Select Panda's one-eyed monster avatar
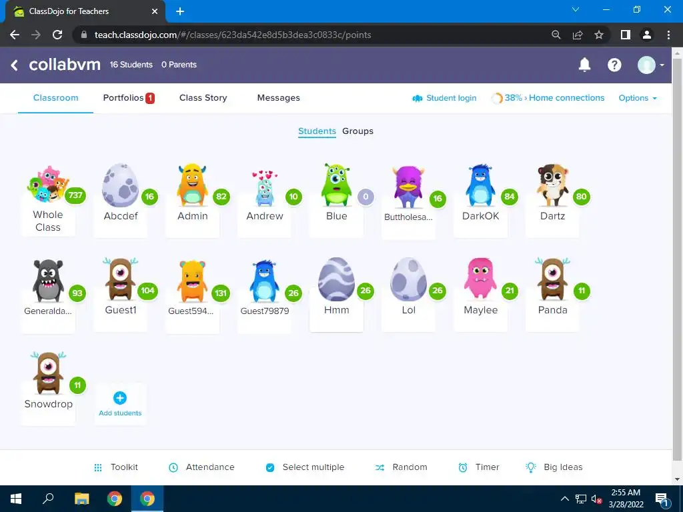Screen dimensions: 683x512 [552, 279]
